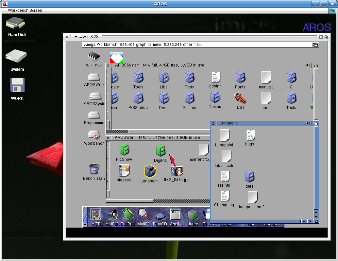Click the Amiga Workbench screen title bar
This screenshot has height=261, width=338.
pyautogui.click(x=196, y=45)
